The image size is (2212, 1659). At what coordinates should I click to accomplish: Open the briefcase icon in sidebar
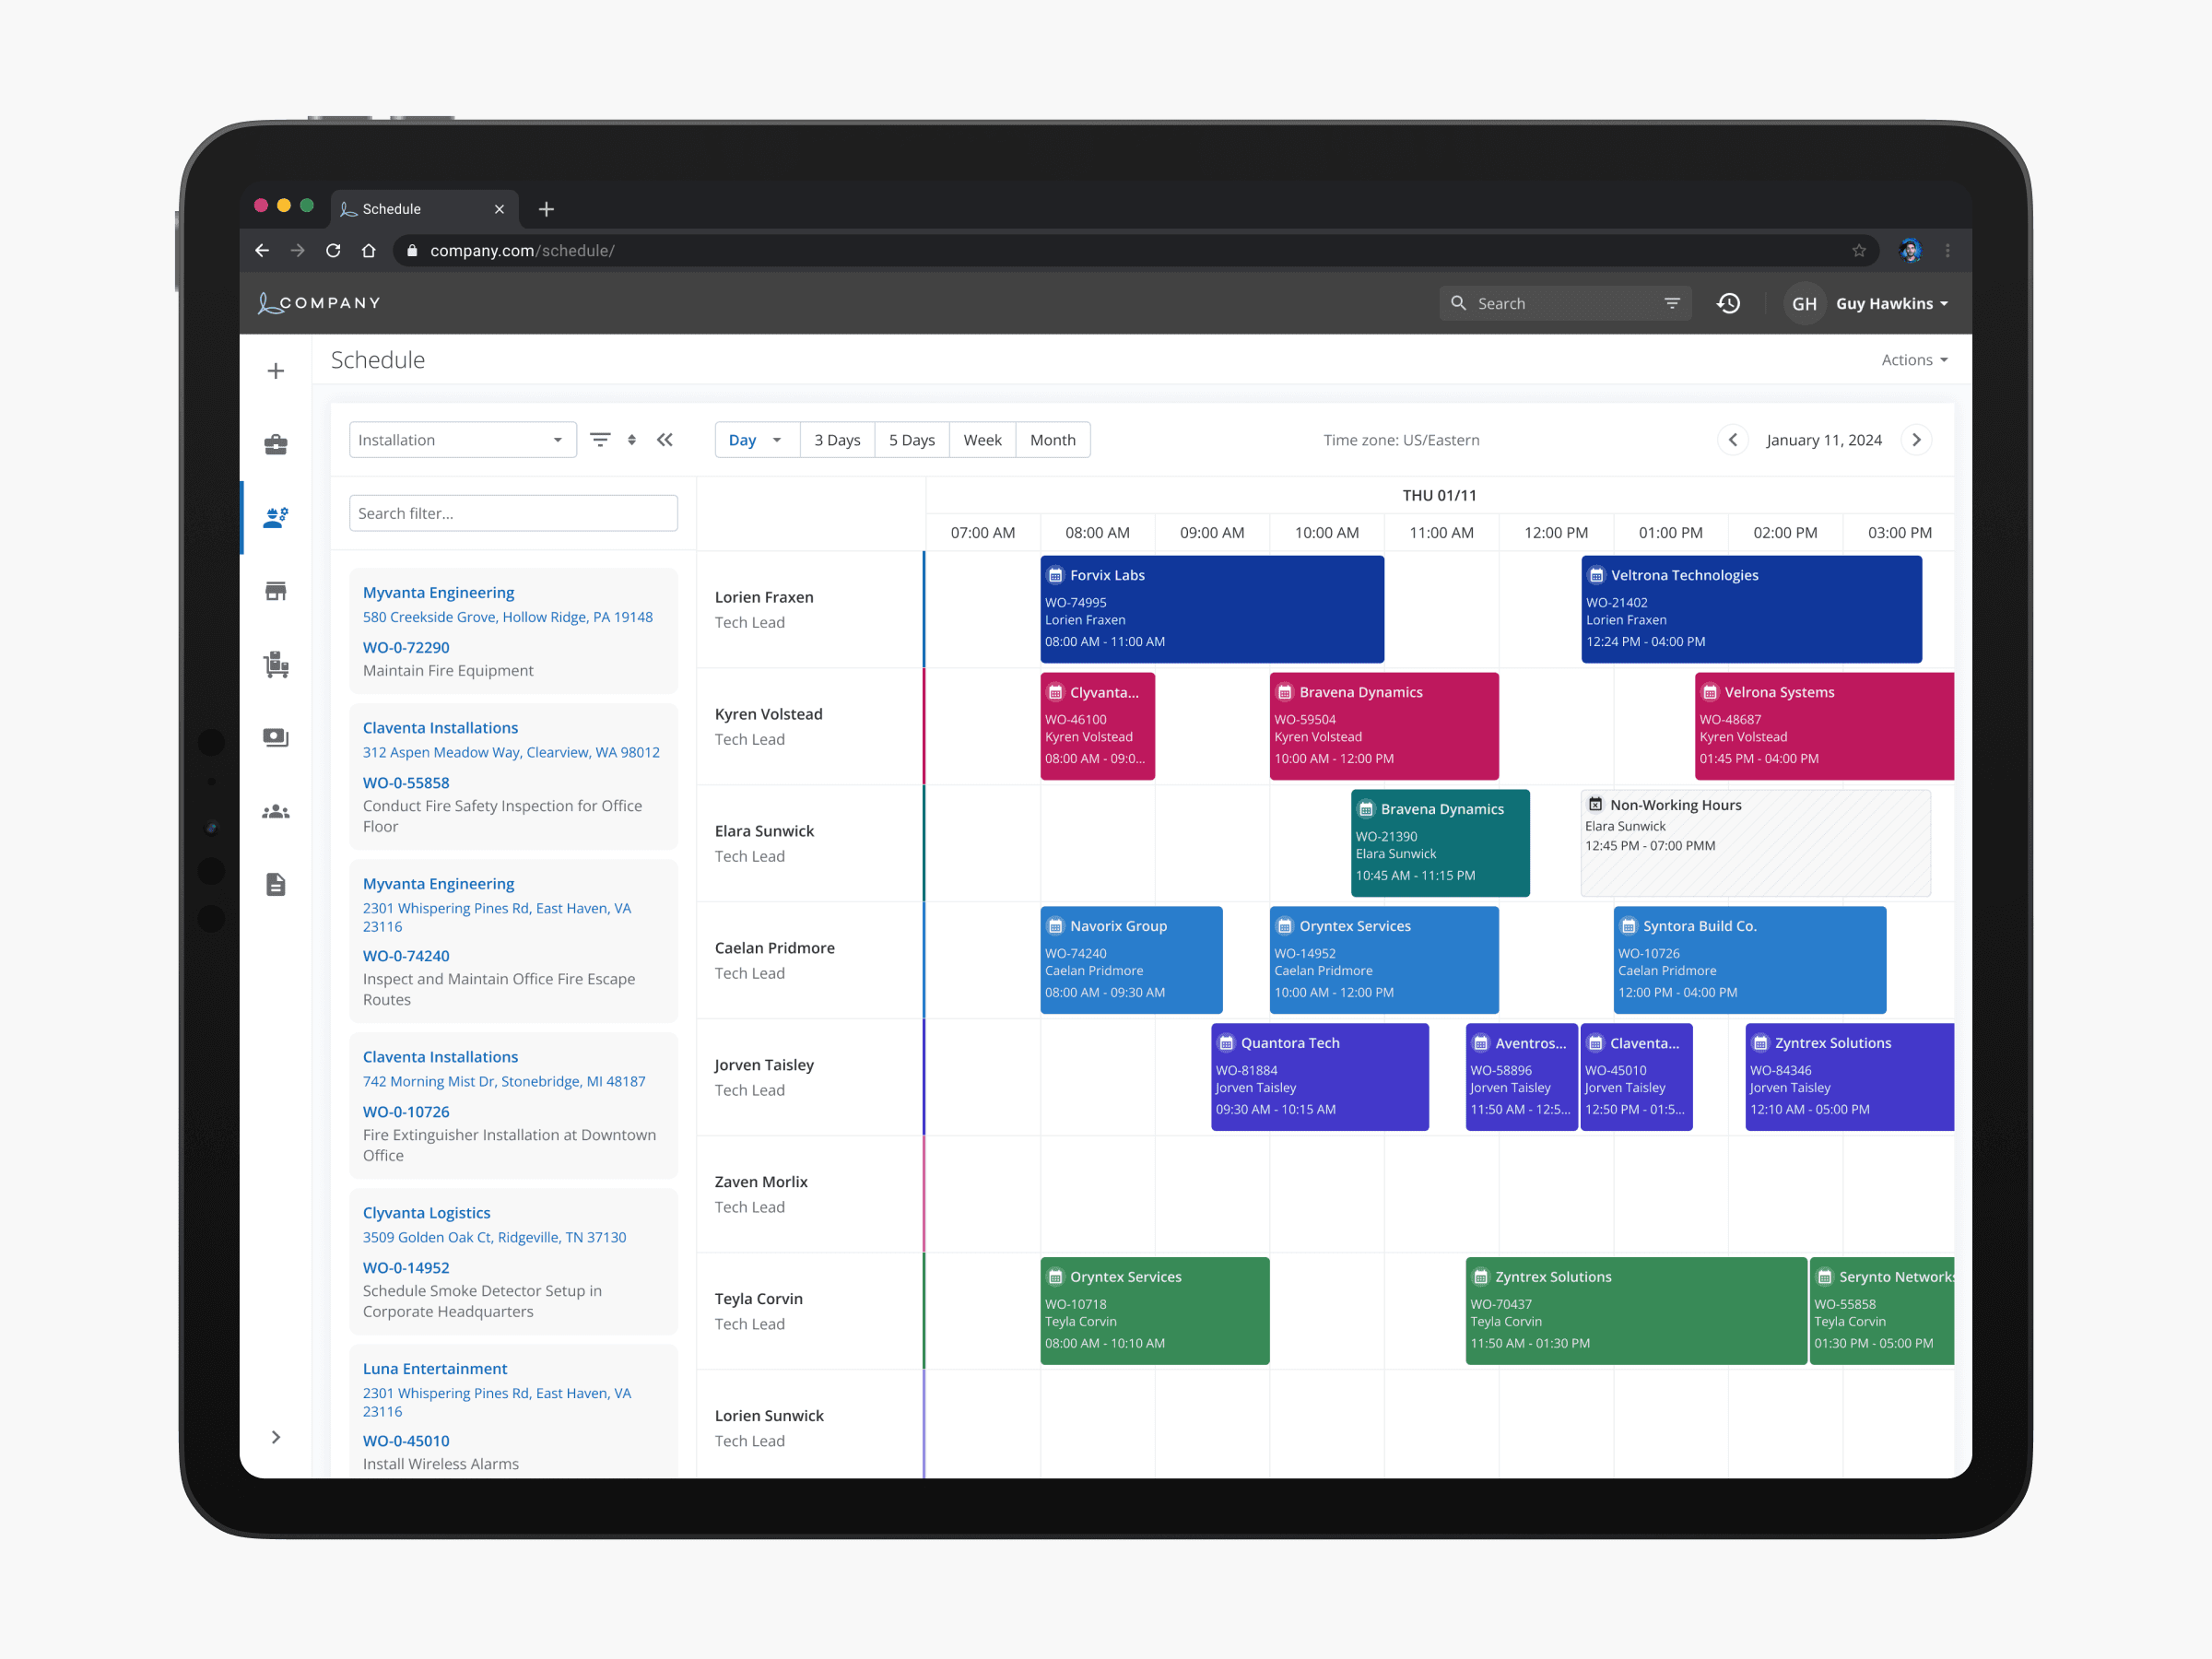[276, 444]
